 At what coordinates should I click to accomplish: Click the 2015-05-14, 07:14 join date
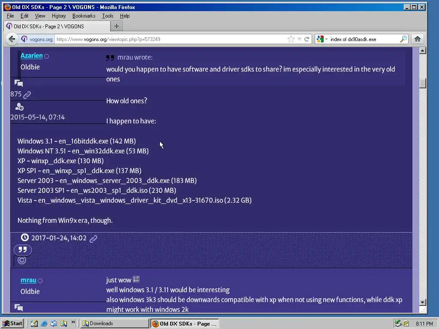coord(38,117)
